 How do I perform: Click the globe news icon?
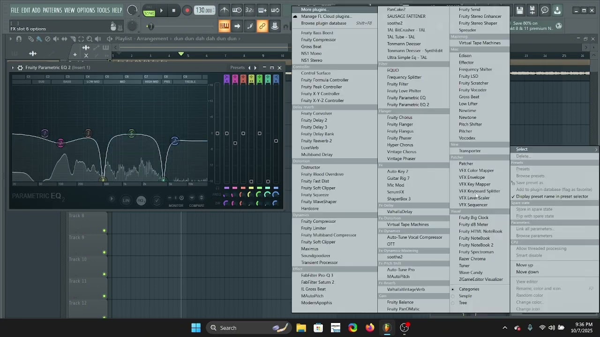(x=559, y=26)
